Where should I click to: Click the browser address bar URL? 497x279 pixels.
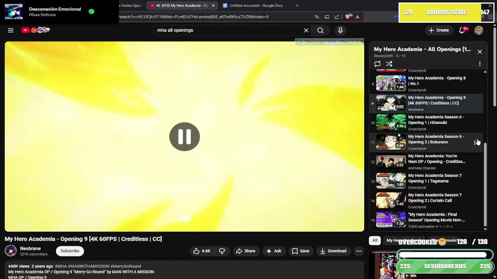pyautogui.click(x=193, y=17)
